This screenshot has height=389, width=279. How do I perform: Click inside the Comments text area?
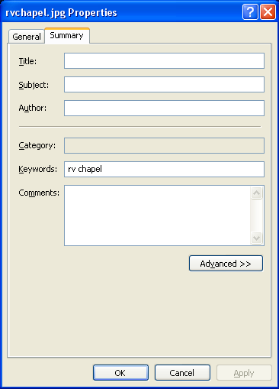pyautogui.click(x=158, y=216)
